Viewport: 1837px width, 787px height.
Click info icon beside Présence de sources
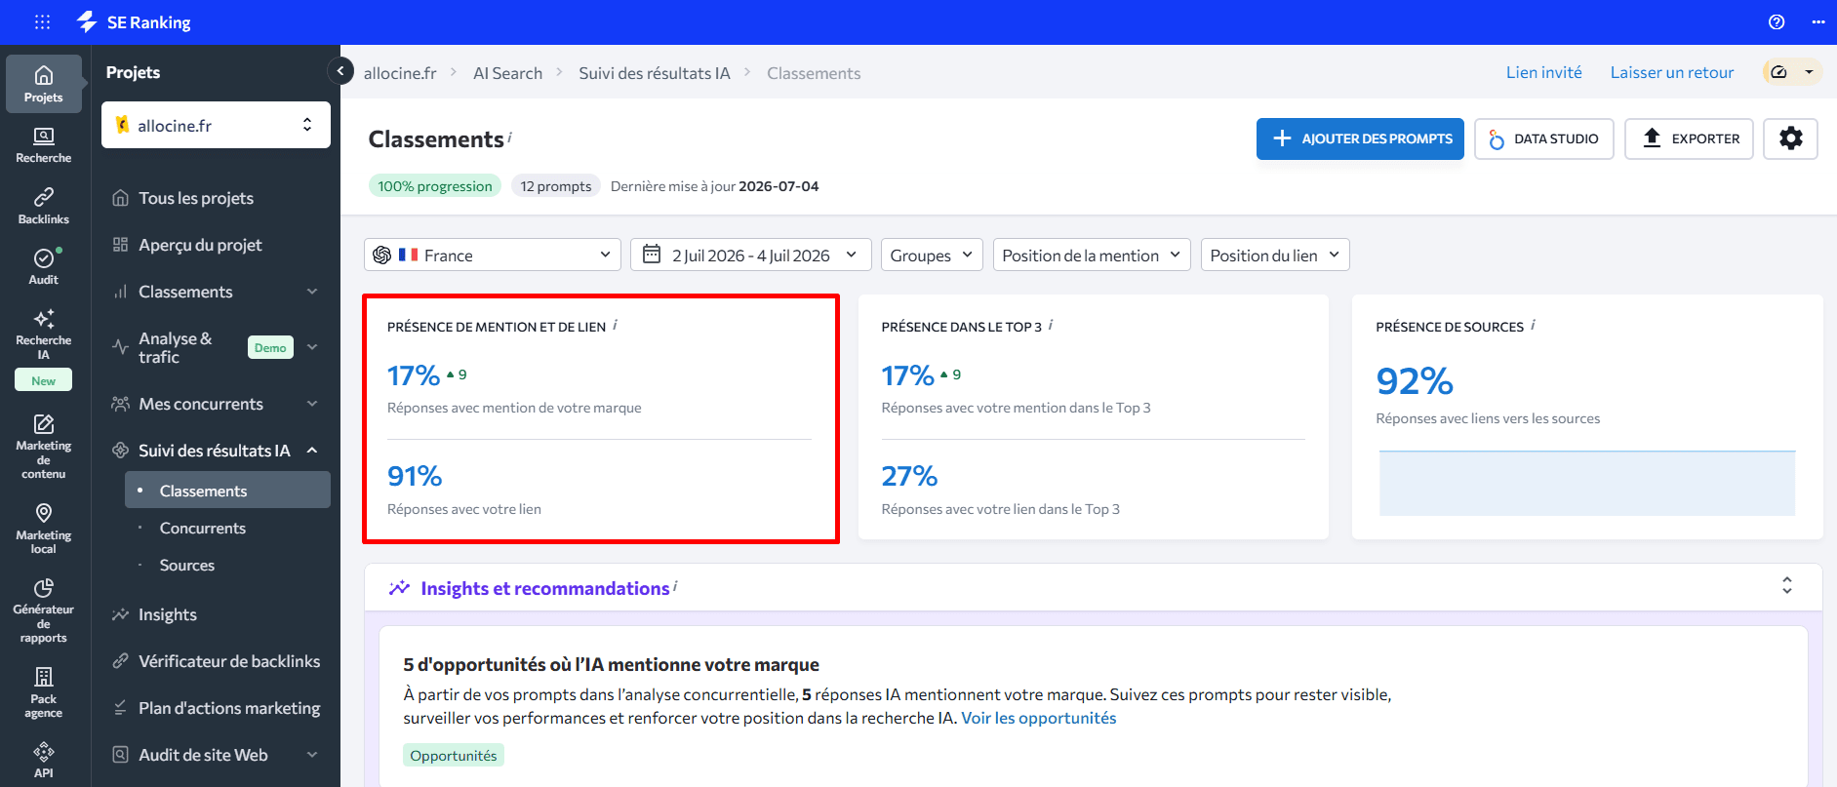[1533, 325]
